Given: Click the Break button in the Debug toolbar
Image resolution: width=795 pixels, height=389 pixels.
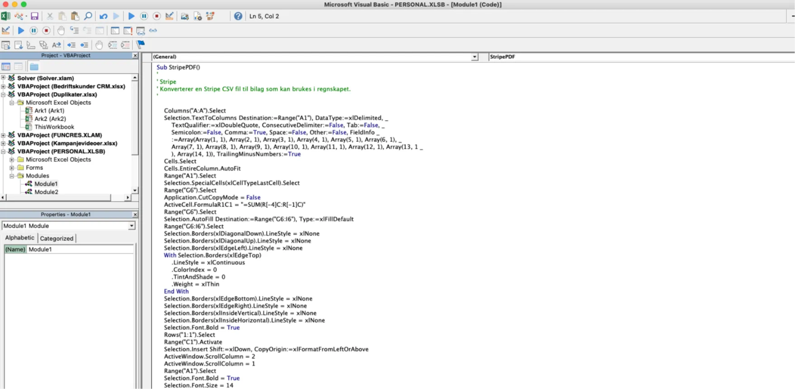Looking at the screenshot, I should click(33, 31).
